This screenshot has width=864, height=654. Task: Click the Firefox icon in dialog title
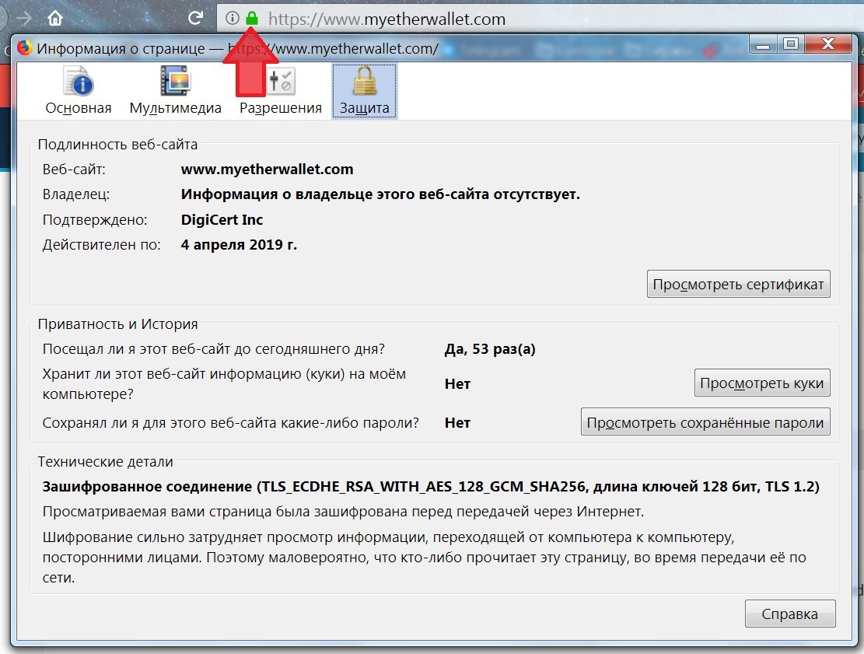(25, 48)
